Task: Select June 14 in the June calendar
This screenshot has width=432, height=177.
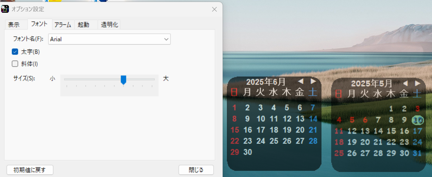Action: (313, 119)
